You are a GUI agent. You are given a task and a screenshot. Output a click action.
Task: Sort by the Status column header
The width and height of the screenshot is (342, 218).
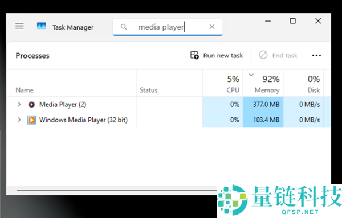click(x=169, y=83)
